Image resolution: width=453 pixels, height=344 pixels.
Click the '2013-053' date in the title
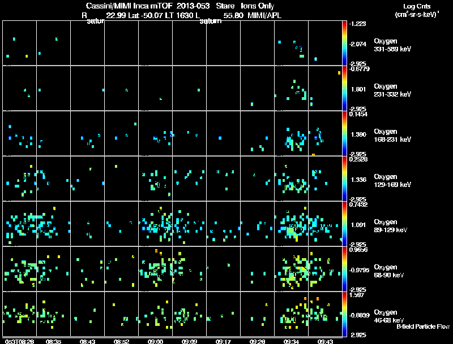pyautogui.click(x=193, y=6)
